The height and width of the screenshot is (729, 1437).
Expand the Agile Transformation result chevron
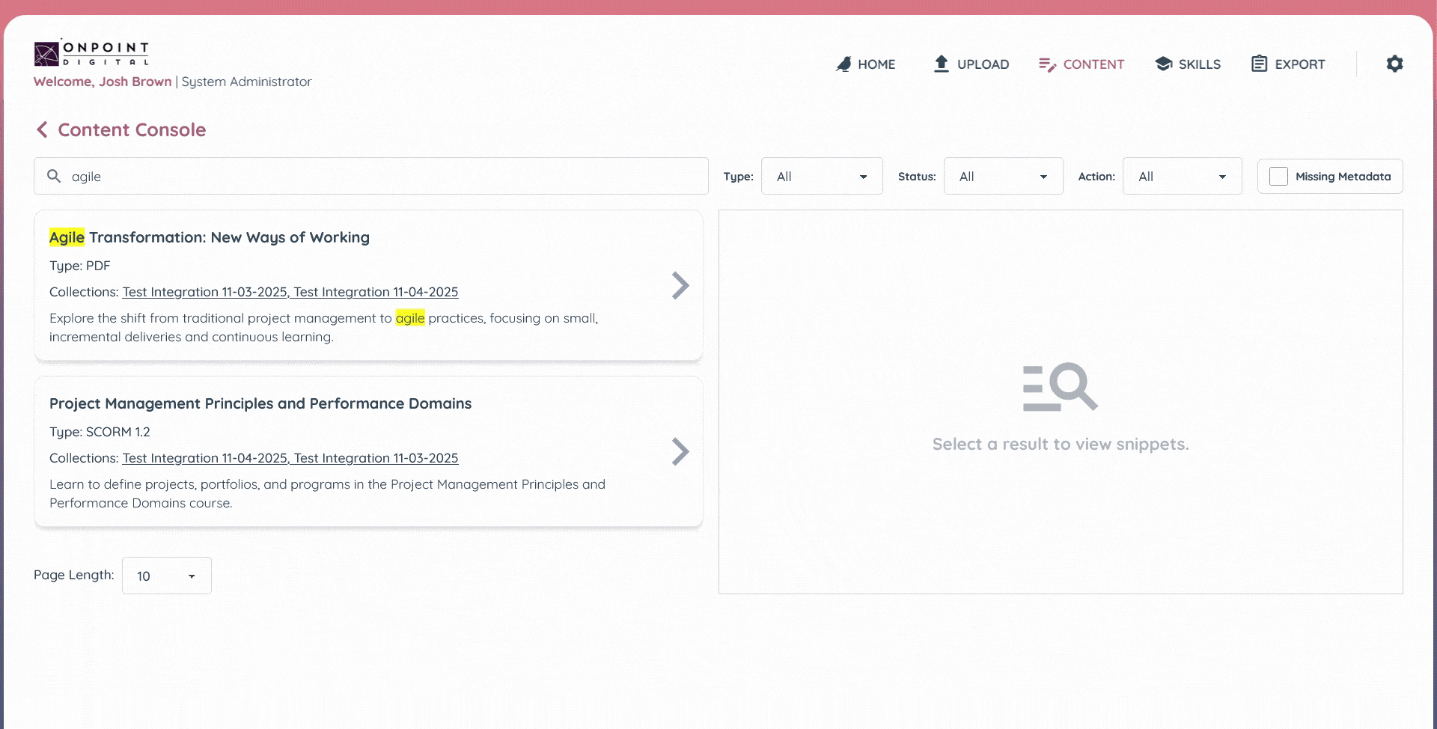(x=680, y=285)
